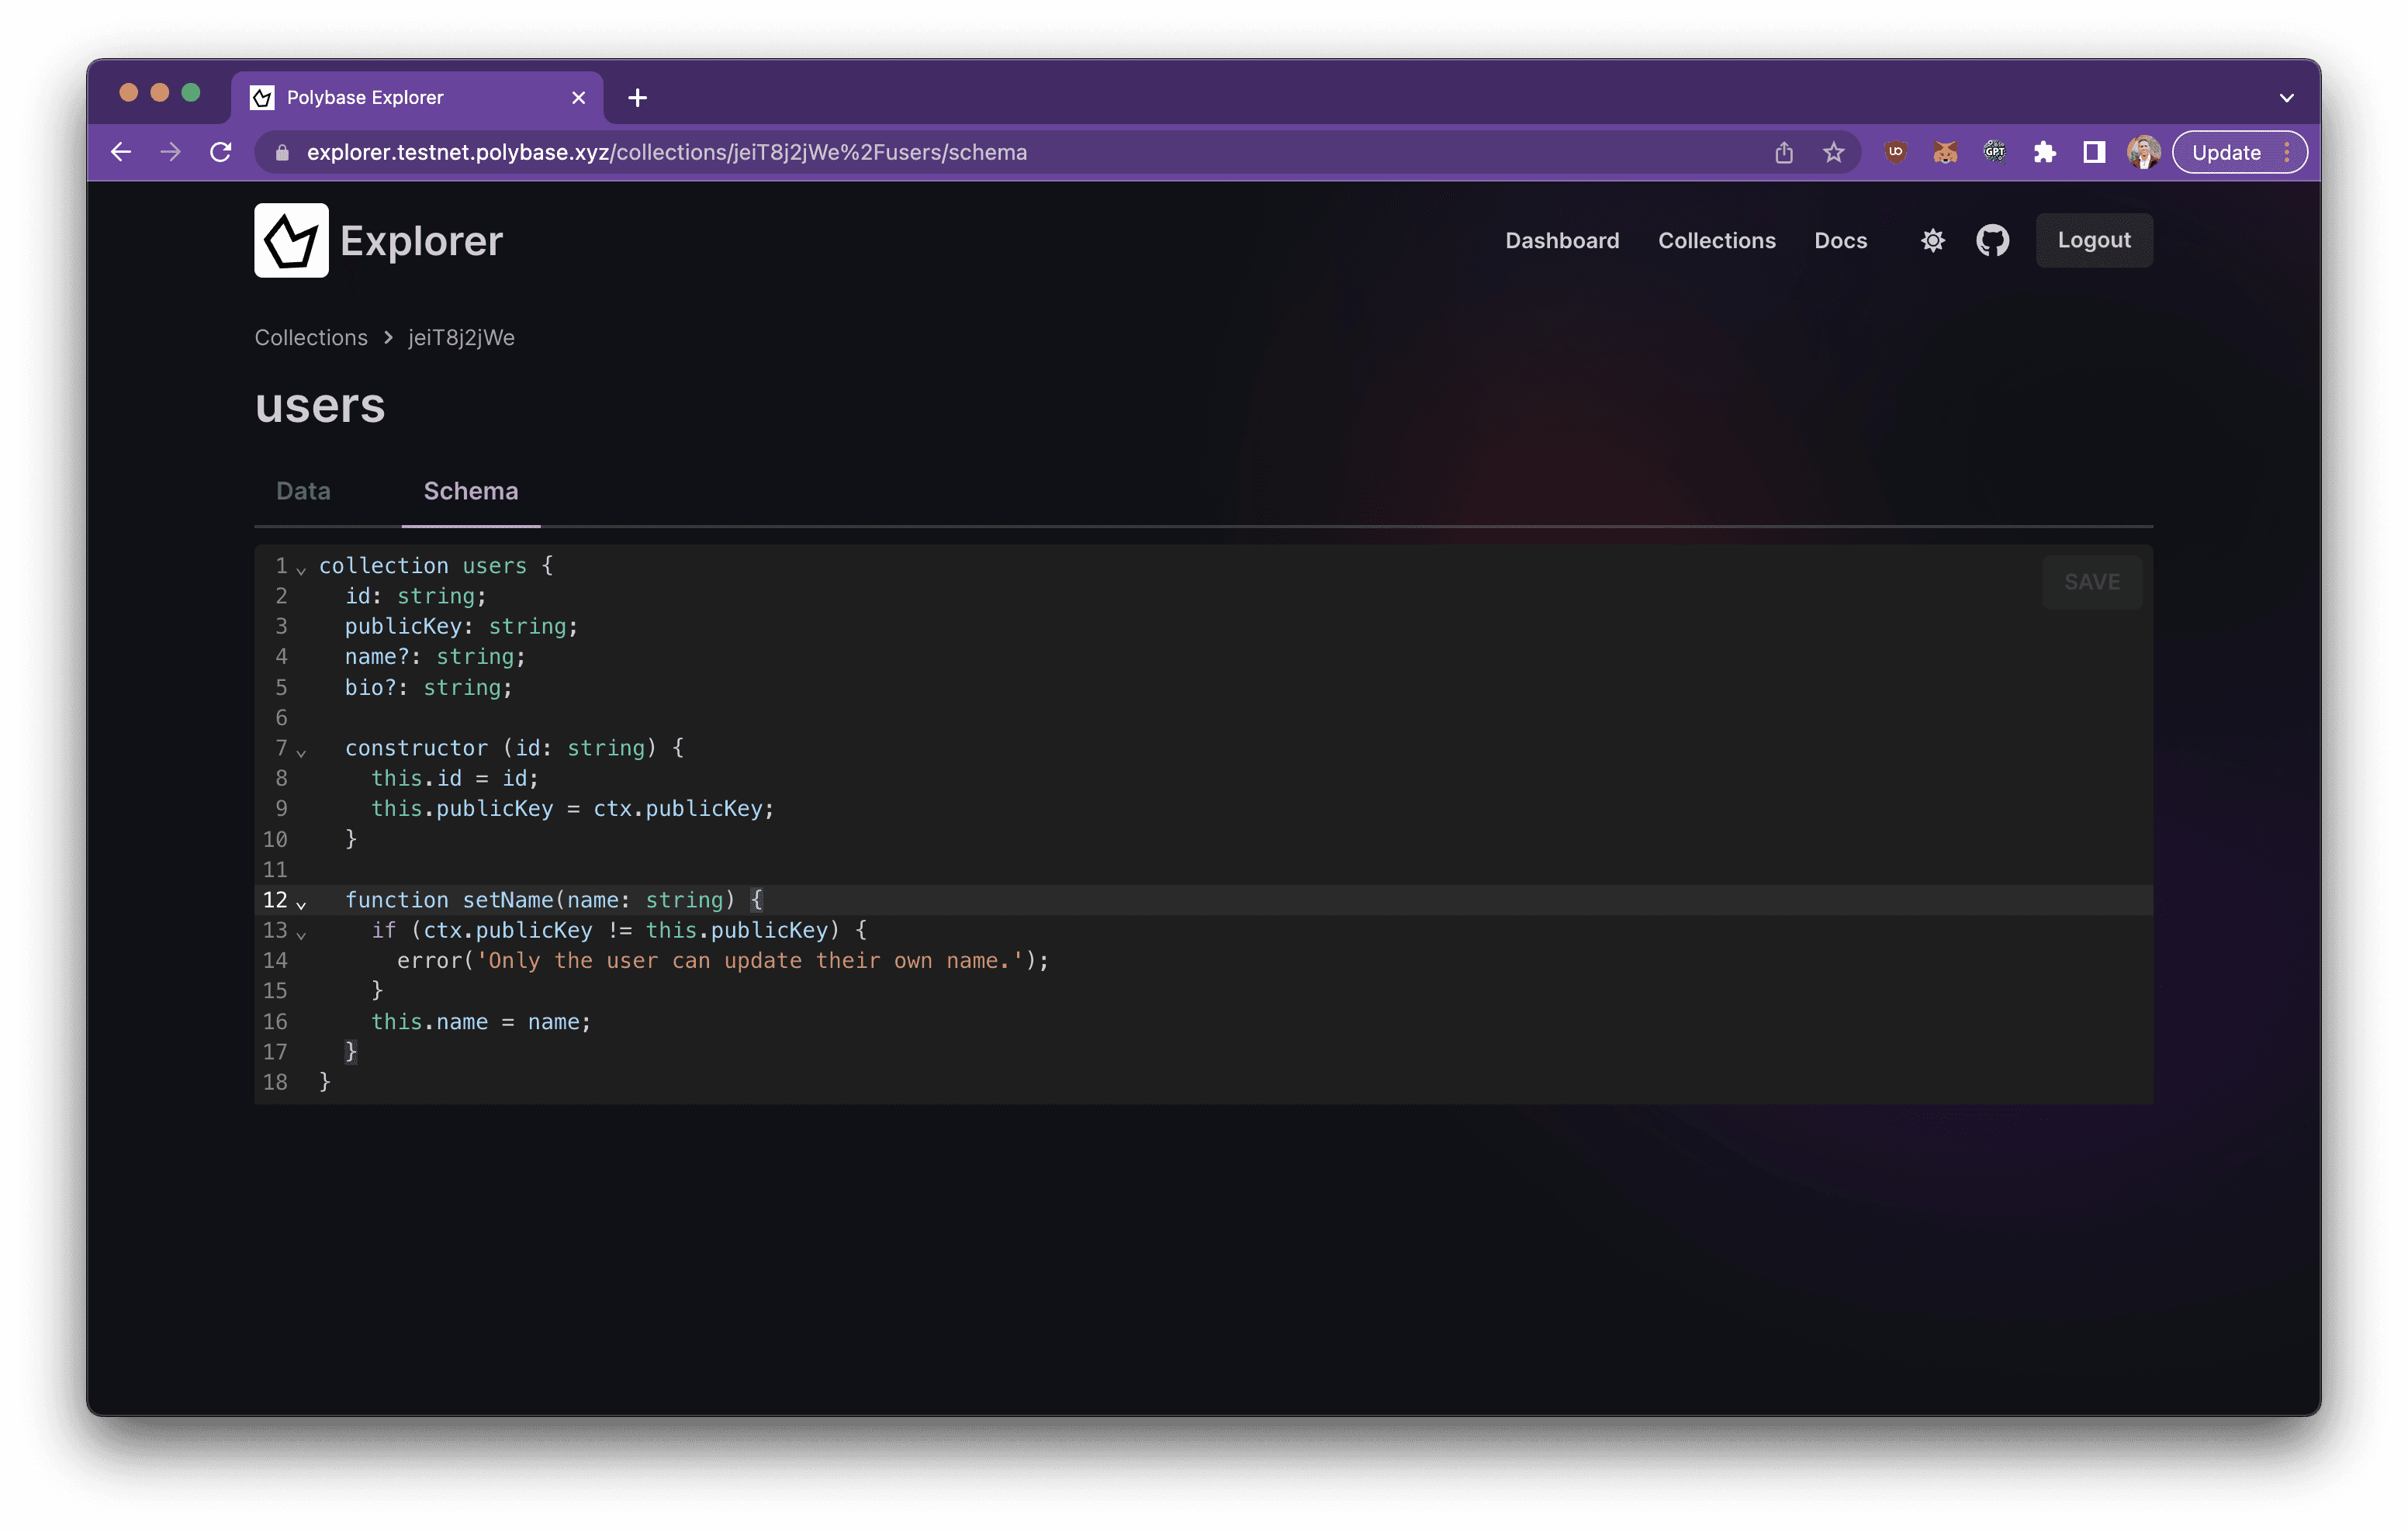Click the browser reload icon

click(221, 152)
